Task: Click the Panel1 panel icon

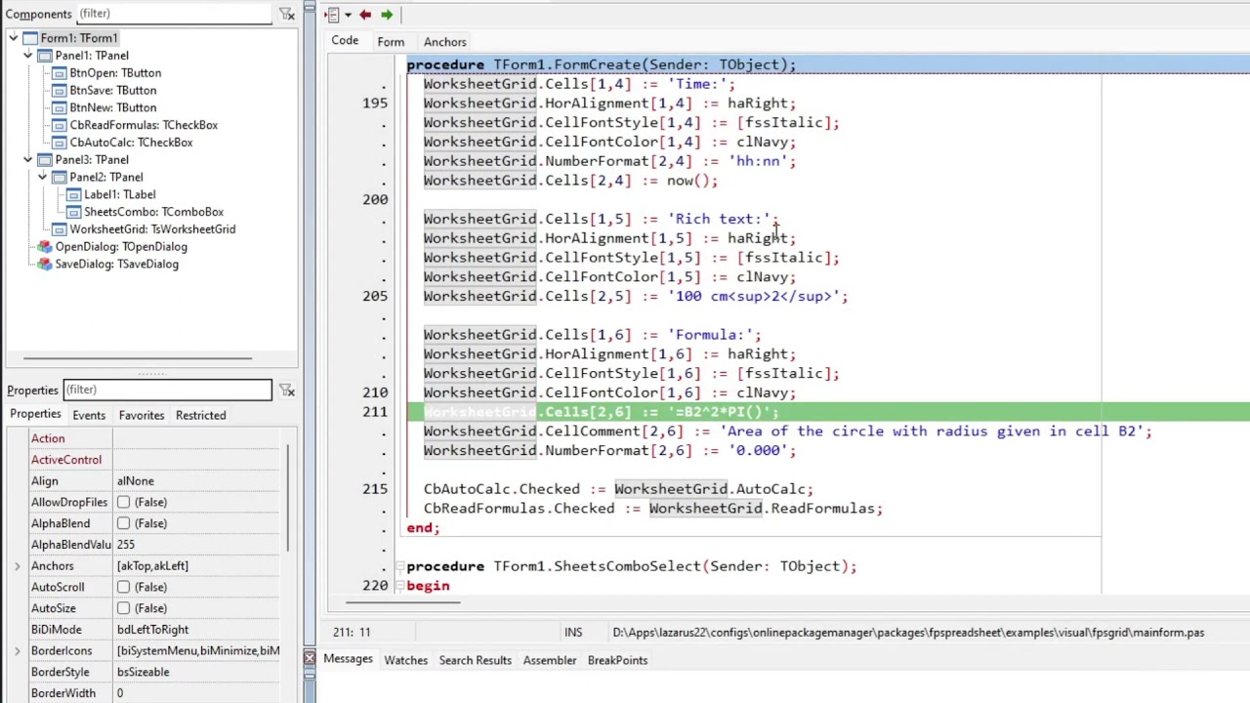Action: [45, 56]
